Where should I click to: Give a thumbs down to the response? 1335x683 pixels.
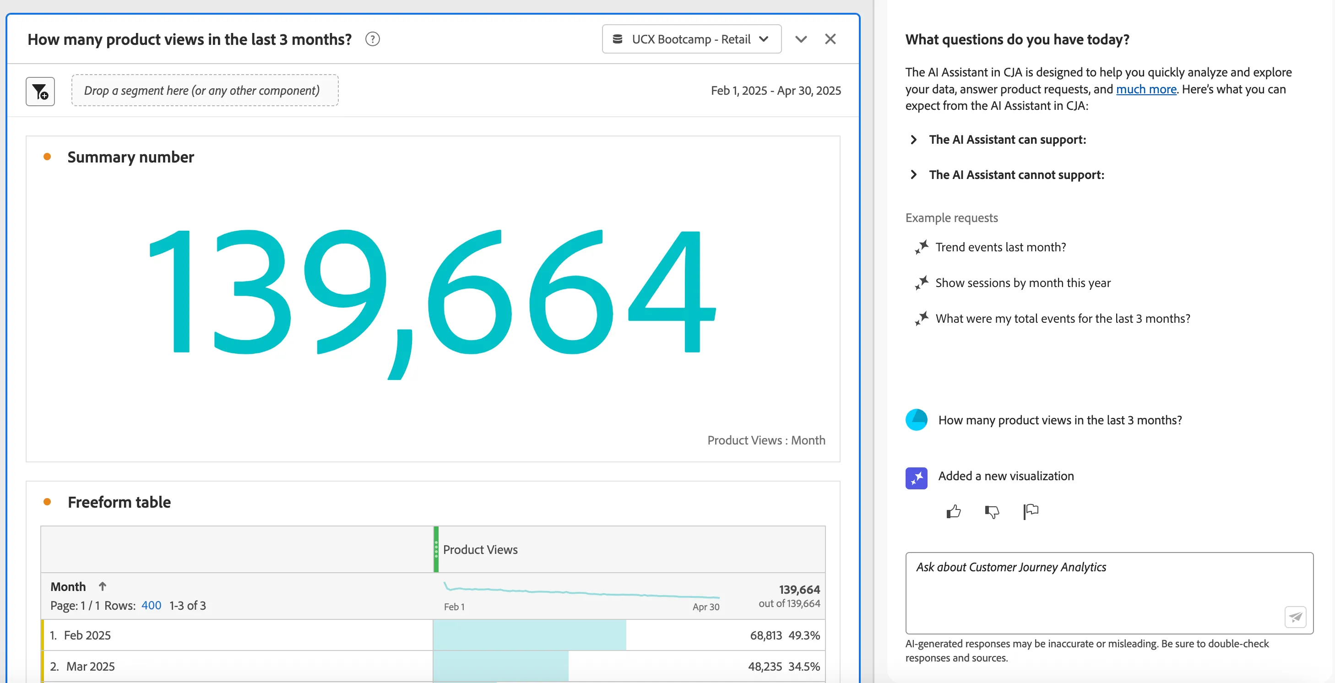[992, 511]
